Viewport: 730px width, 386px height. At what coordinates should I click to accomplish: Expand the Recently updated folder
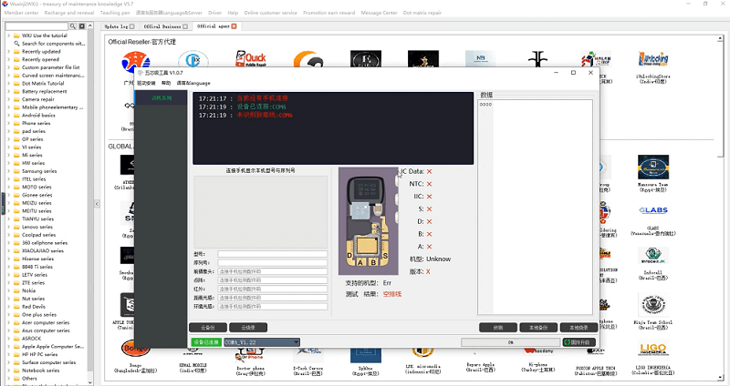click(8, 52)
